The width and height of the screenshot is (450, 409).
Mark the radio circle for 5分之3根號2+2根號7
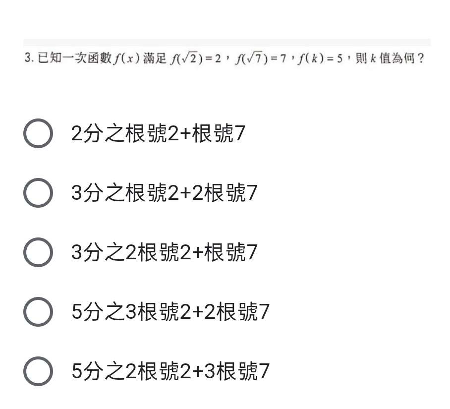tap(38, 311)
